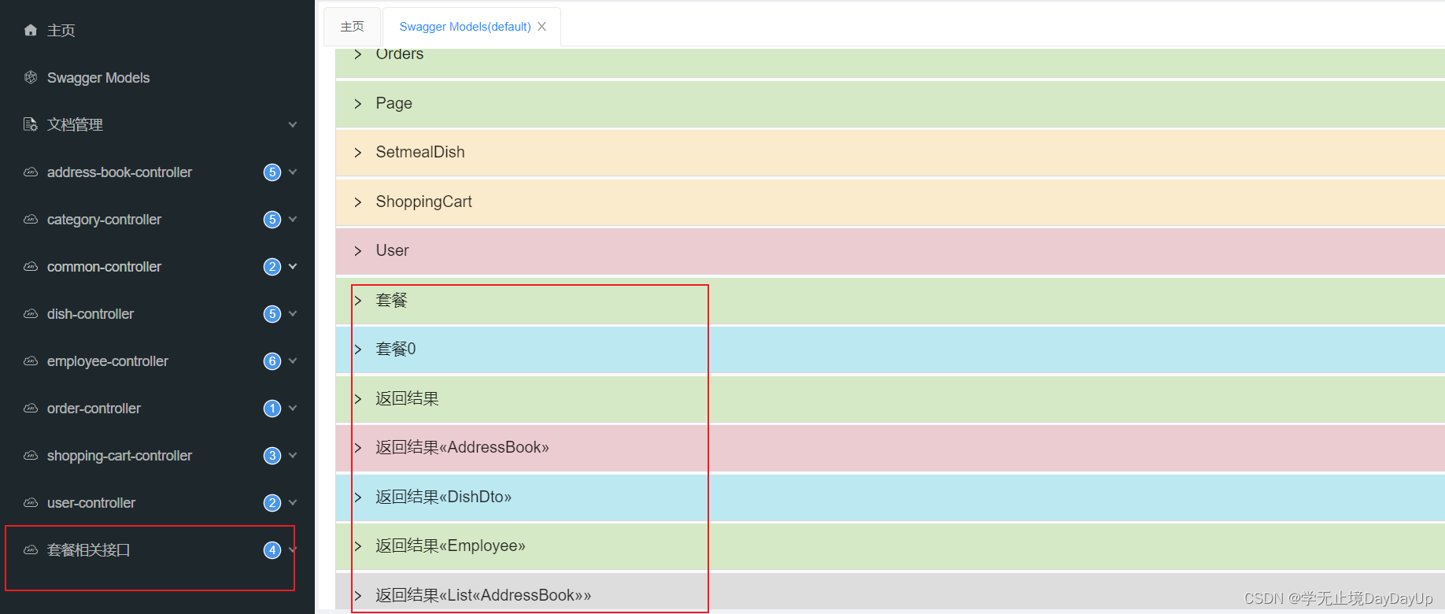Expand common-controller chevron arrow
The height and width of the screenshot is (614, 1445).
[x=293, y=266]
